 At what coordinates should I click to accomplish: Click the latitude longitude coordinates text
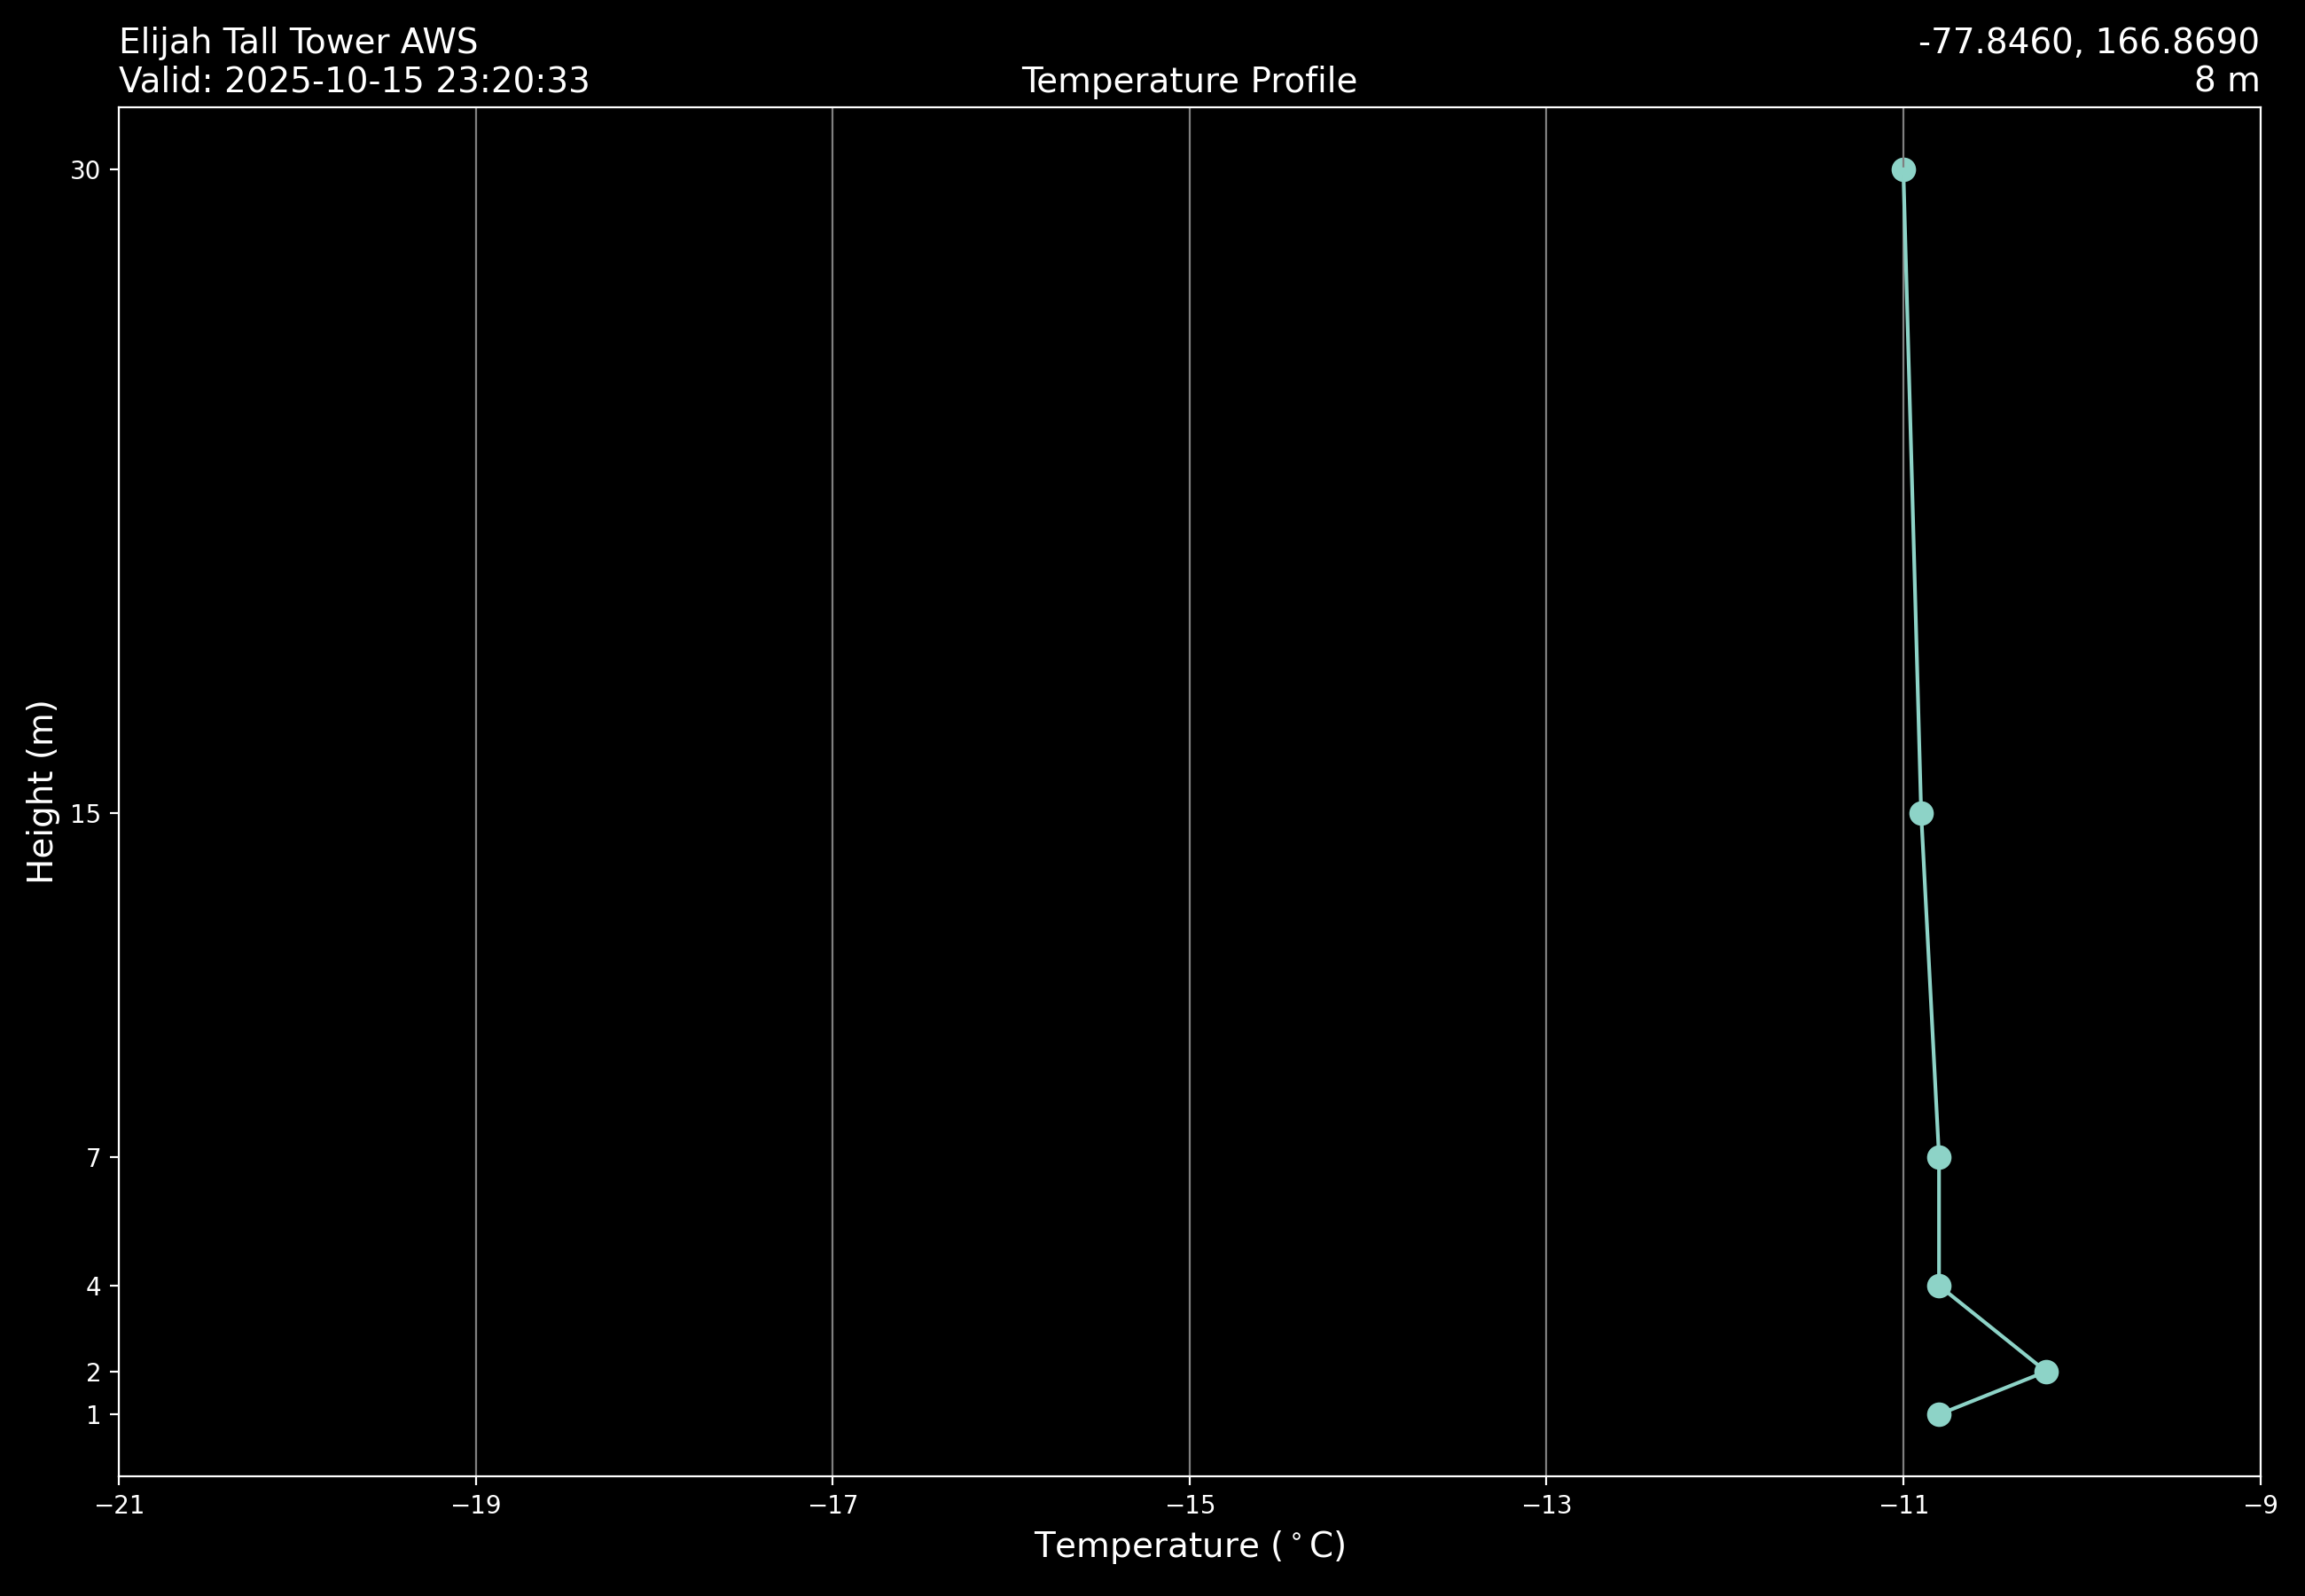click(x=2088, y=42)
